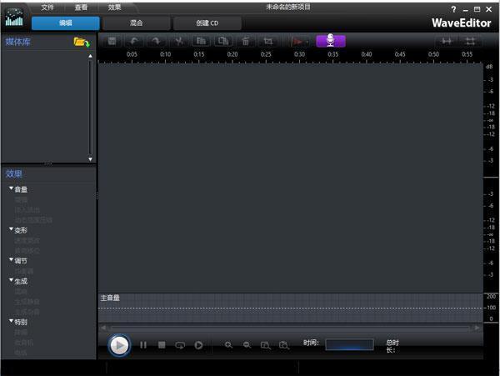This screenshot has height=376, width=500.
Task: Open the 创建 CD tab
Action: click(x=207, y=23)
